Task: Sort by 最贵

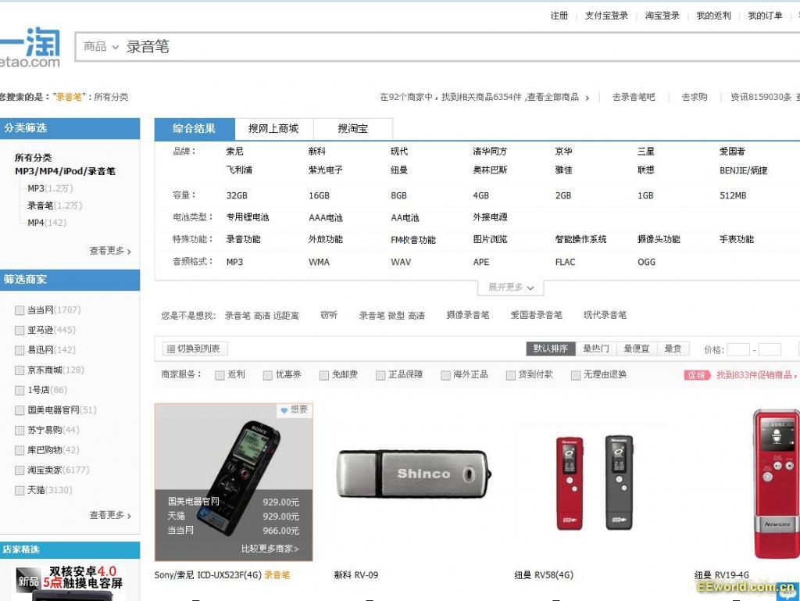Action: click(x=673, y=349)
